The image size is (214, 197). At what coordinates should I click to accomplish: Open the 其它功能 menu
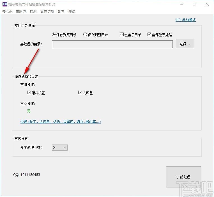47,11
